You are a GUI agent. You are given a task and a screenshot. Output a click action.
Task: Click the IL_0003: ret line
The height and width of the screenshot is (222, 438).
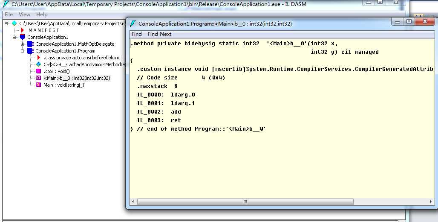coord(159,120)
